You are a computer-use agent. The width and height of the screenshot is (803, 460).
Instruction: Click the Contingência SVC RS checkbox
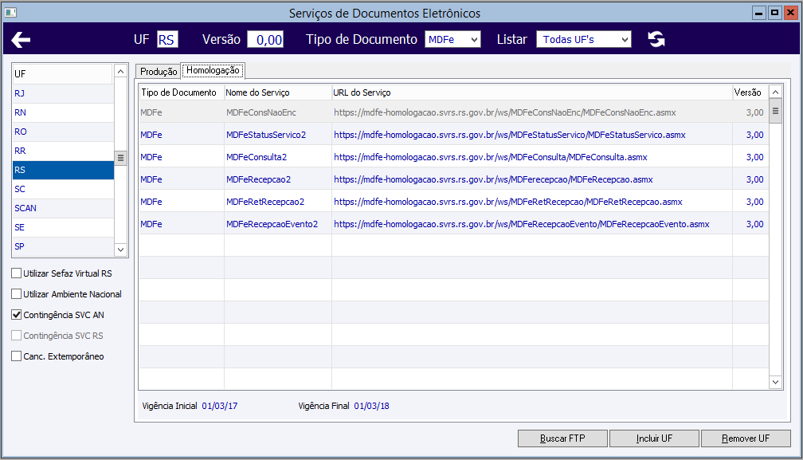(x=17, y=336)
